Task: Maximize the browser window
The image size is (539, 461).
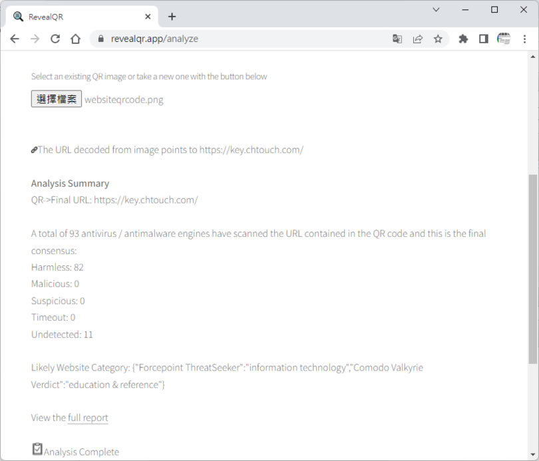Action: click(x=494, y=9)
